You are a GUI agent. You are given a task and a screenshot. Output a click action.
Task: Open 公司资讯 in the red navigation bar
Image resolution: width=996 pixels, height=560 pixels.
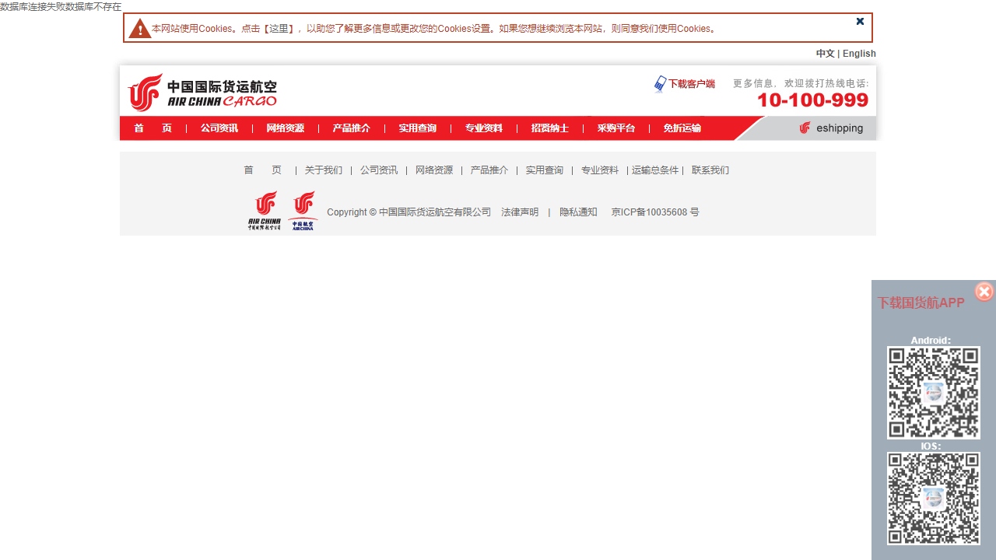tap(219, 128)
